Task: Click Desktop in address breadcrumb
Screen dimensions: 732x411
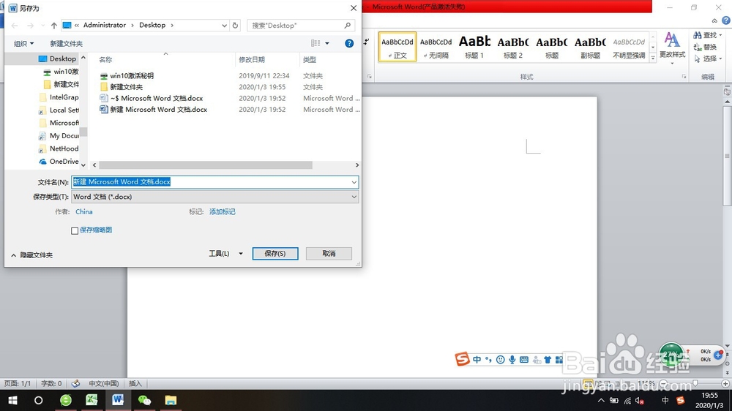Action: (x=152, y=25)
